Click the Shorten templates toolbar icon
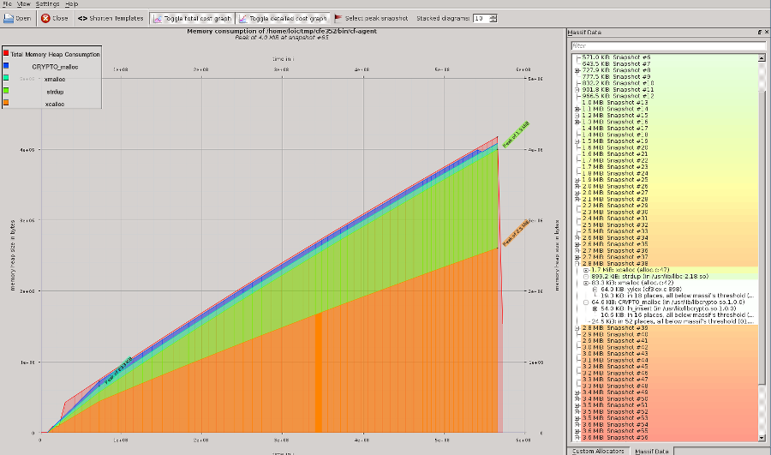This screenshot has height=455, width=771. pyautogui.click(x=82, y=18)
